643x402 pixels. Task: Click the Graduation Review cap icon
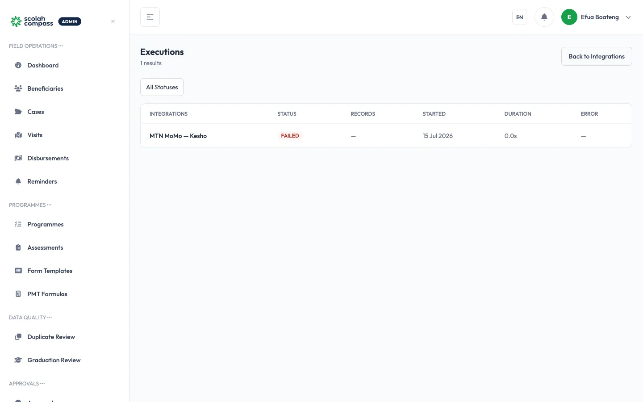tap(18, 360)
